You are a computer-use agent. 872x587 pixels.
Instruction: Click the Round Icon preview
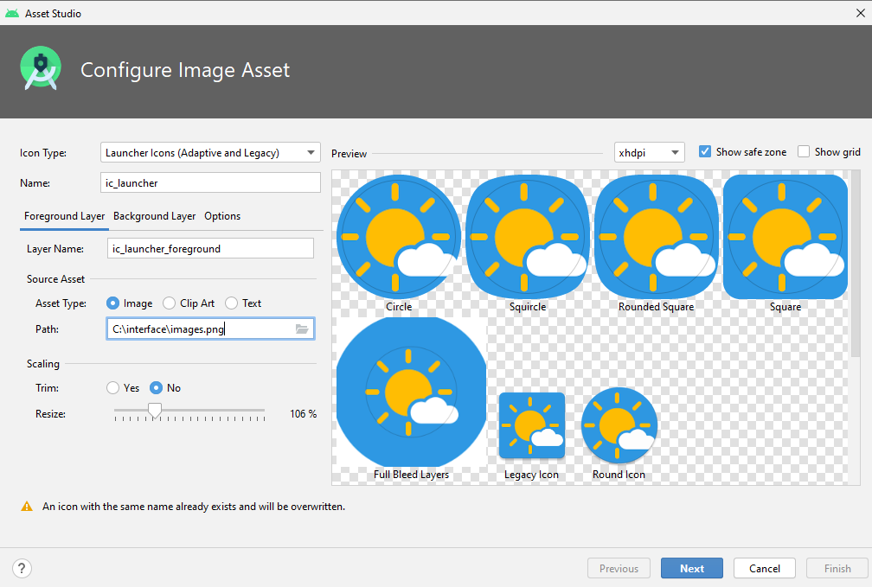(x=619, y=425)
